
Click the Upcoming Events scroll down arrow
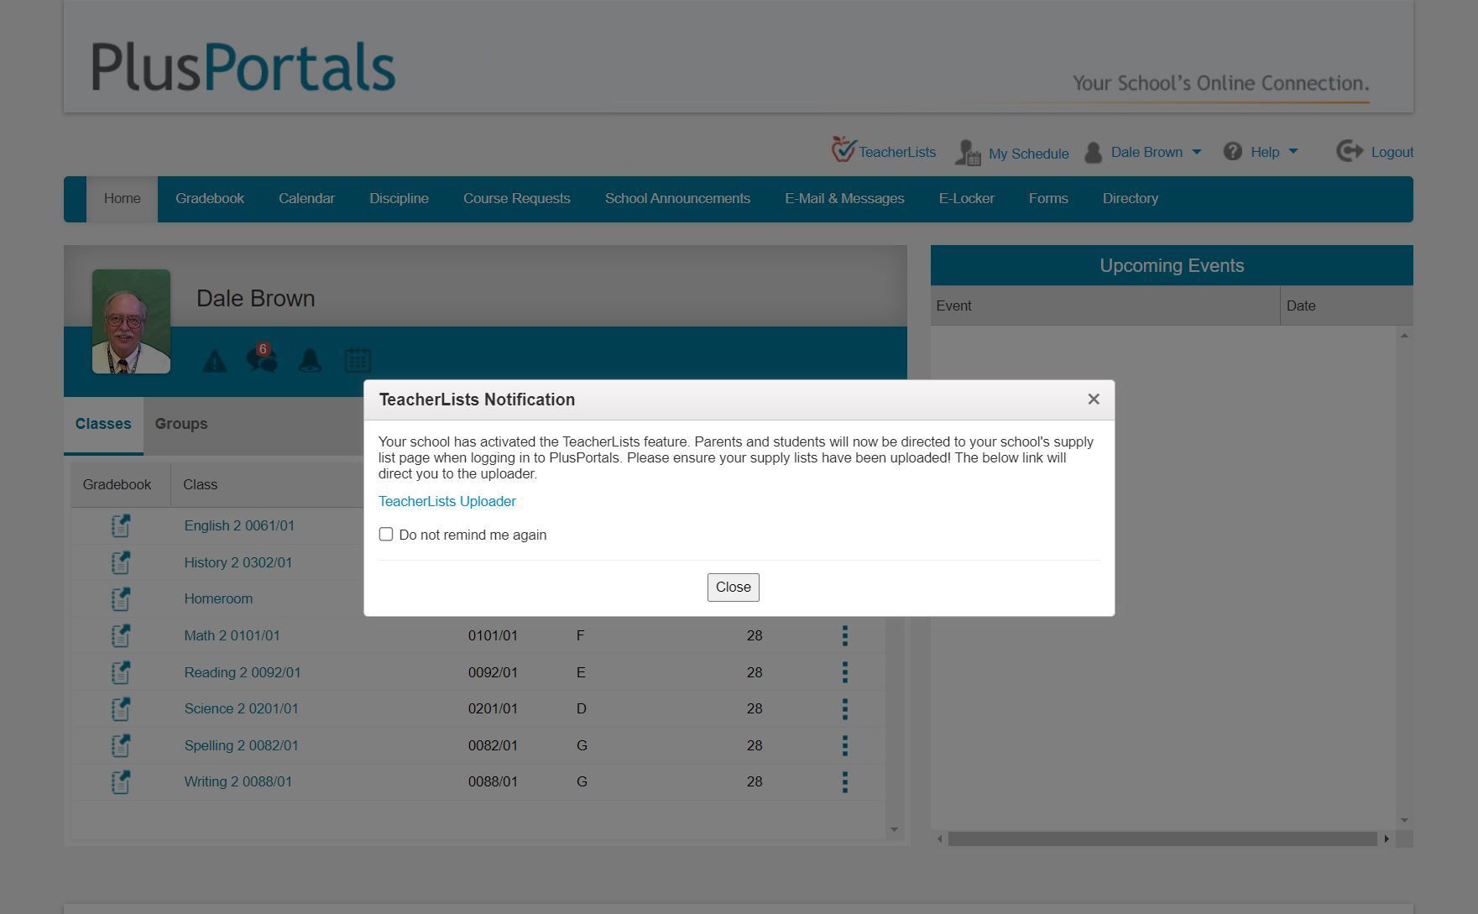tap(1404, 821)
